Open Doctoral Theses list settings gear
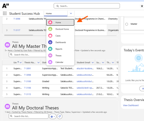 pyautogui.click(x=53, y=116)
